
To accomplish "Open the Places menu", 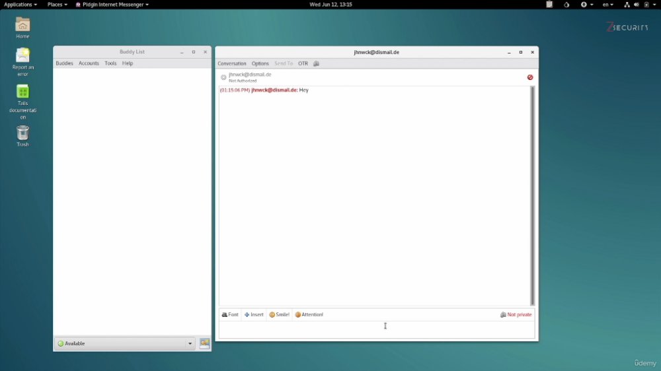I will tap(57, 5).
